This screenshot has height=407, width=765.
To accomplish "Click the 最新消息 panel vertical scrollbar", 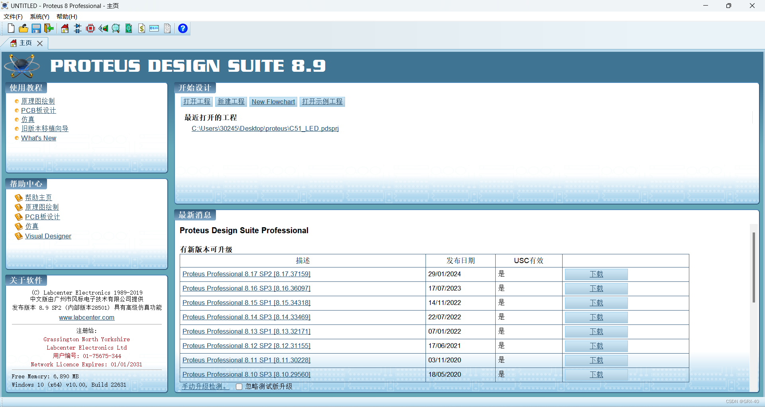I will click(754, 267).
